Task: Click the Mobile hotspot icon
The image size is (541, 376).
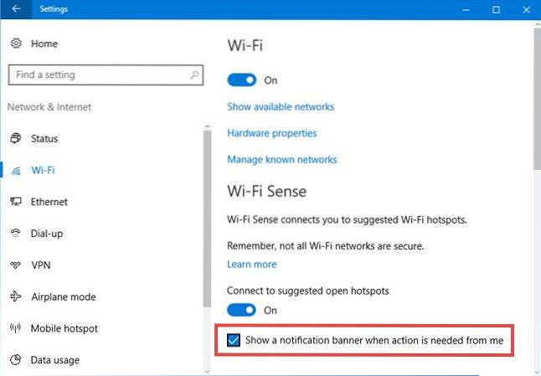Action: point(16,328)
